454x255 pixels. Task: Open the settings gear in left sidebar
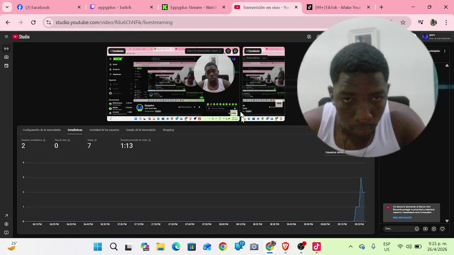click(x=6, y=224)
